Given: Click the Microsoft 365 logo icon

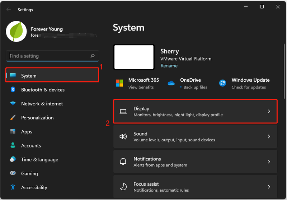Looking at the screenshot, I should click(119, 83).
